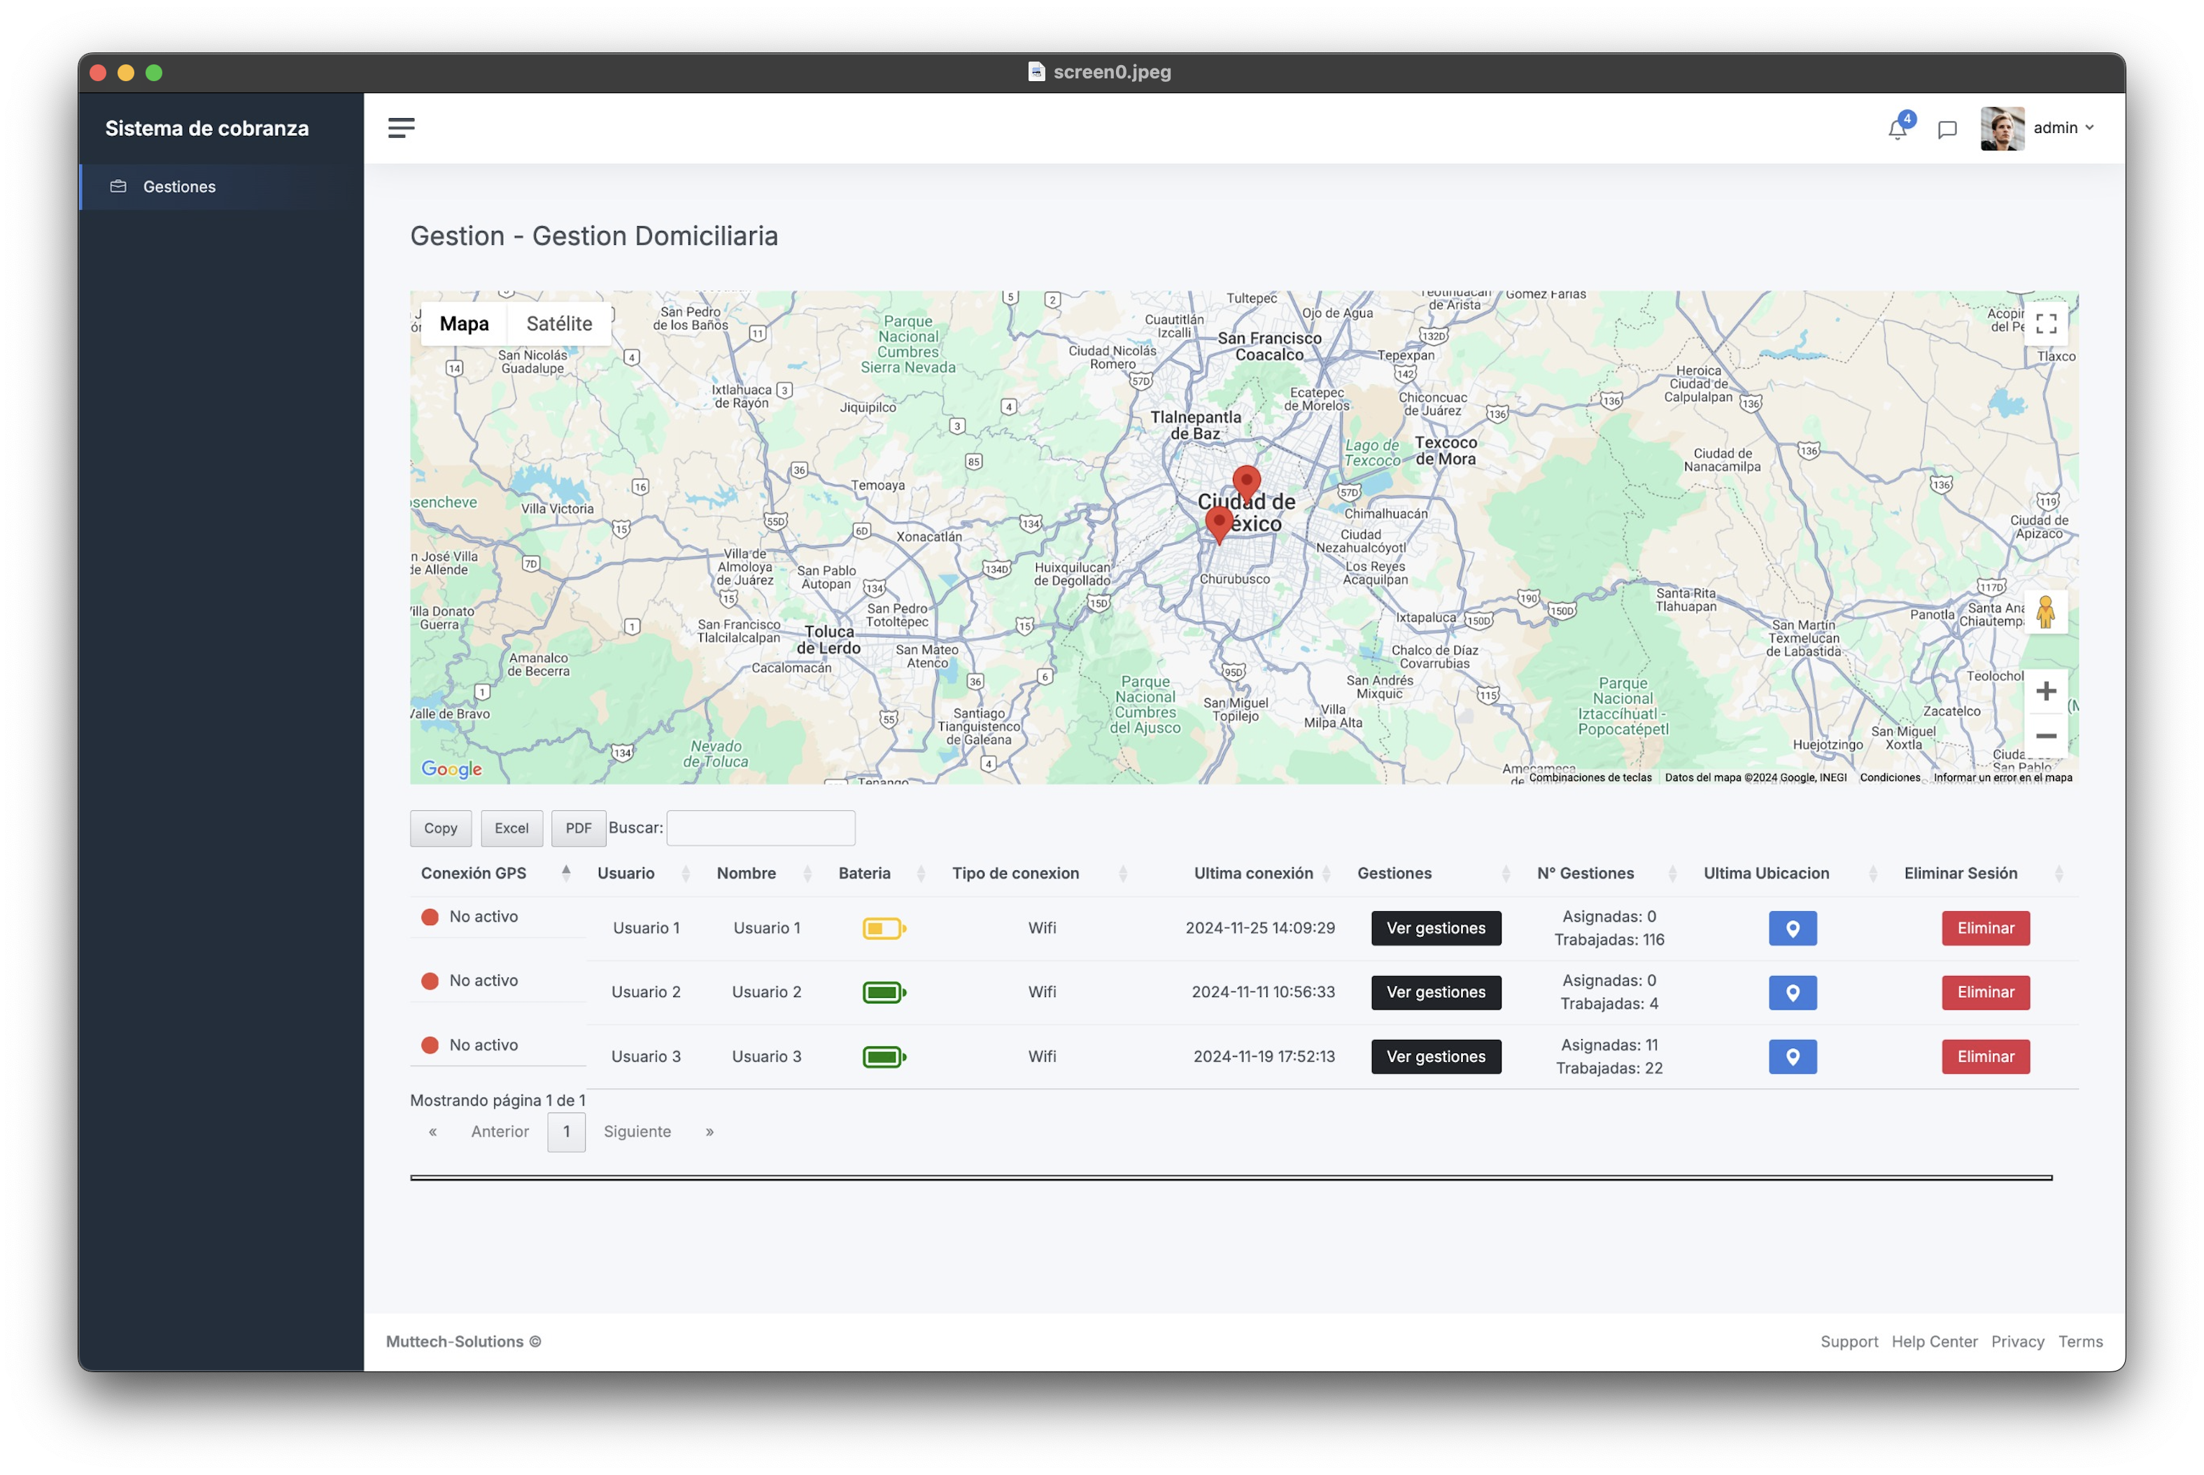Click the Google logo on map
Screen dimensions: 2204x1475
(451, 768)
